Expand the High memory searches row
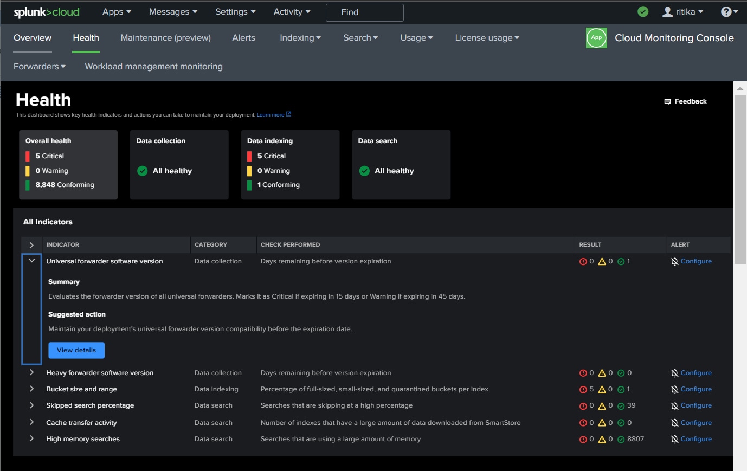Image resolution: width=747 pixels, height=471 pixels. coord(31,438)
